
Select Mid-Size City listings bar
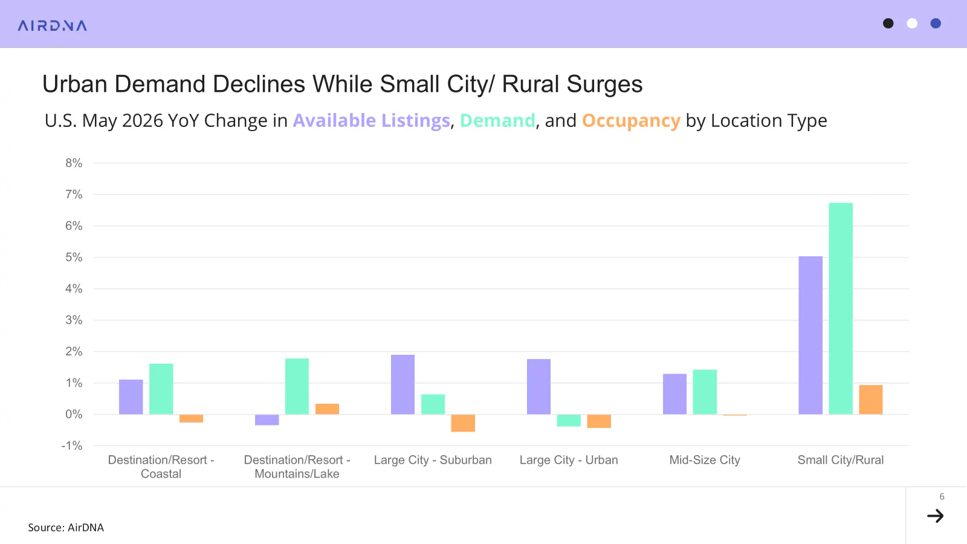click(674, 394)
